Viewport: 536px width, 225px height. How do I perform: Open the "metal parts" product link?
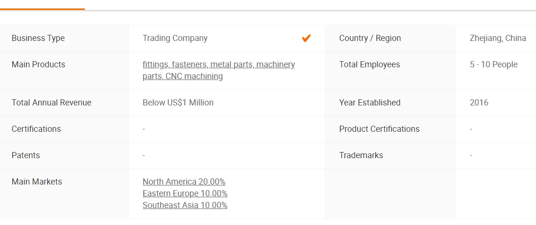[x=231, y=64]
